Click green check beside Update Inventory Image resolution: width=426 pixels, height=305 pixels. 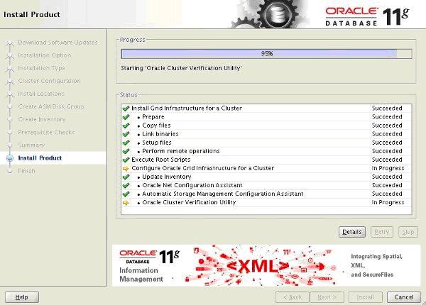(x=126, y=177)
